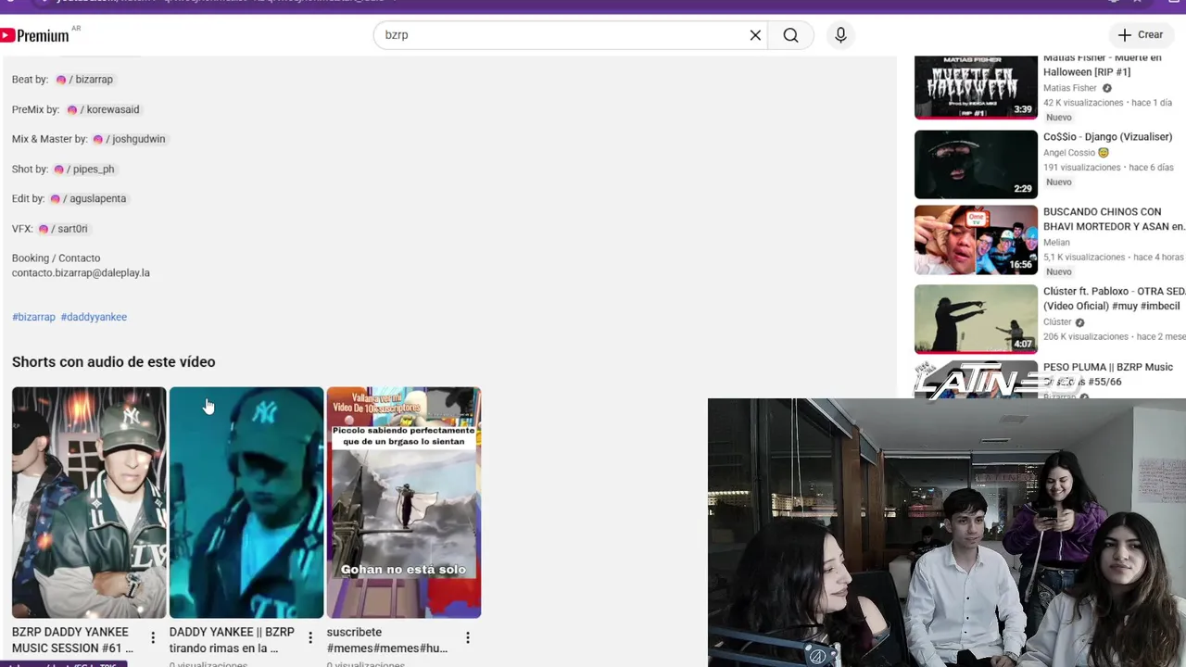Click BZRP DADDY YANKEE MUSIC SESSION #61 title
Viewport: 1186px width, 667px height.
72,640
